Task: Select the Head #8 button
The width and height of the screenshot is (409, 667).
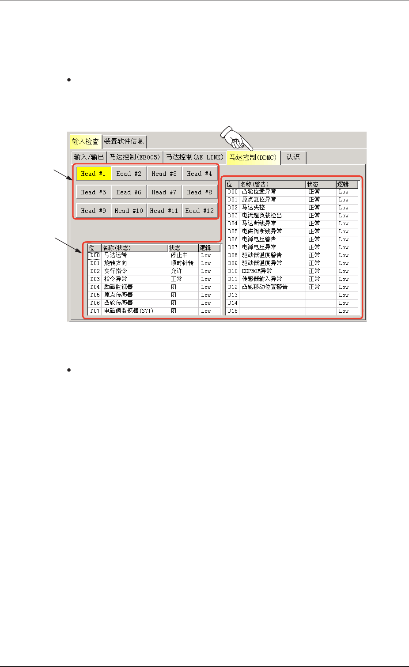Action: pyautogui.click(x=200, y=192)
